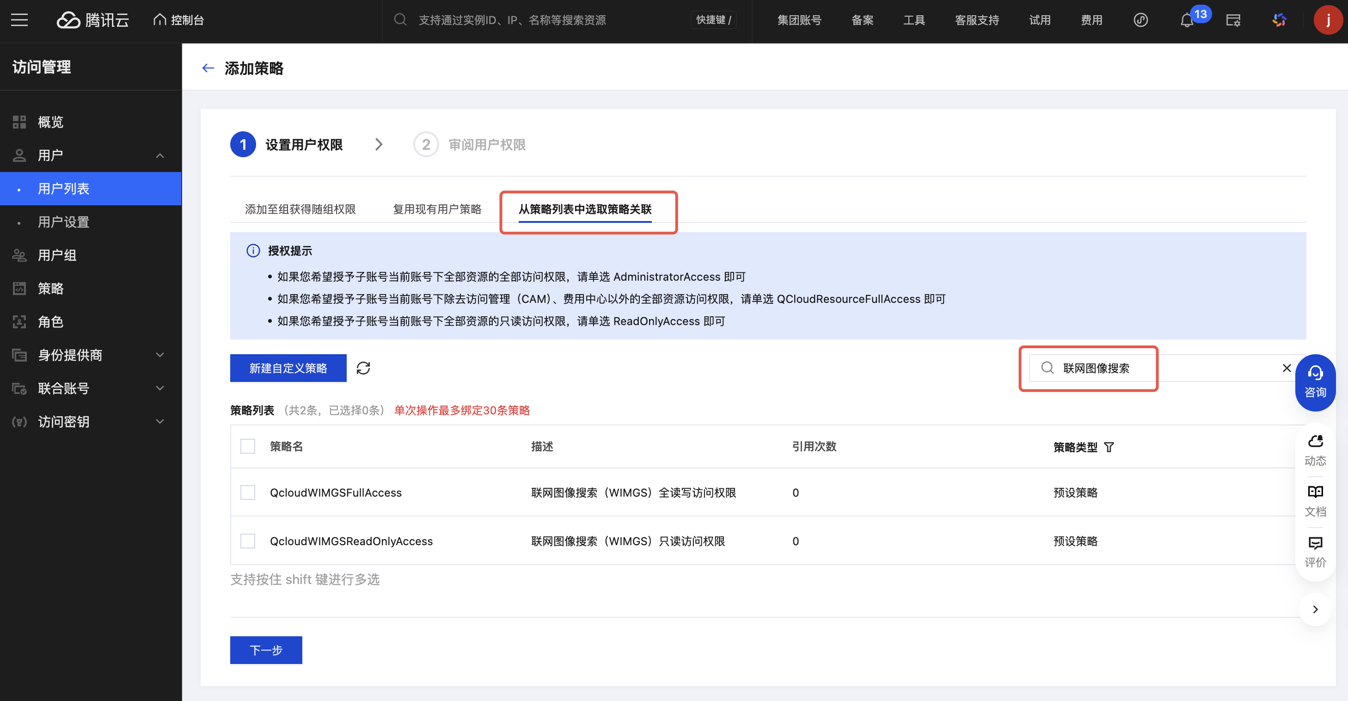Screen dimensions: 1348x701
Task: Check the QcloudWIMGSFullAccess policy checkbox
Action: (x=247, y=492)
